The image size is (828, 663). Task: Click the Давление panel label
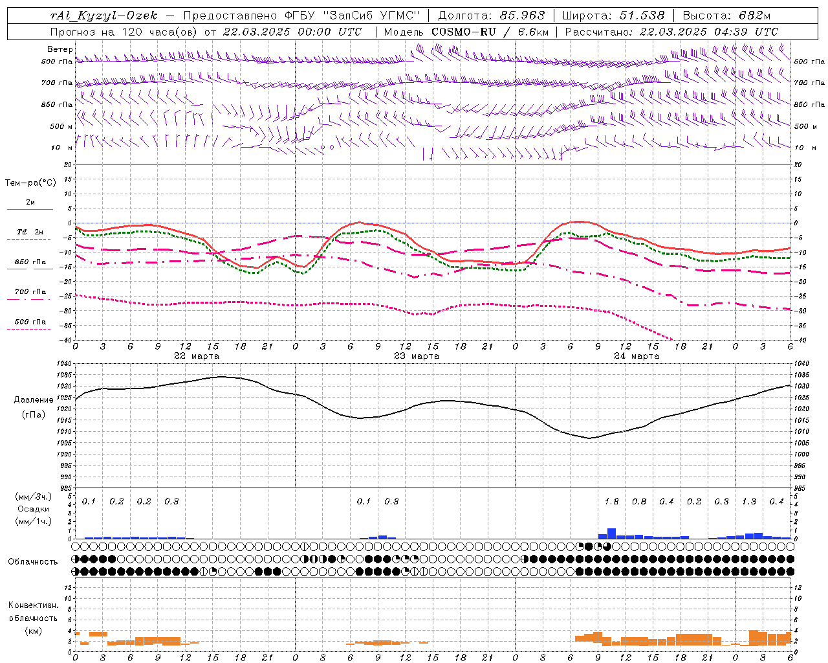(x=34, y=400)
